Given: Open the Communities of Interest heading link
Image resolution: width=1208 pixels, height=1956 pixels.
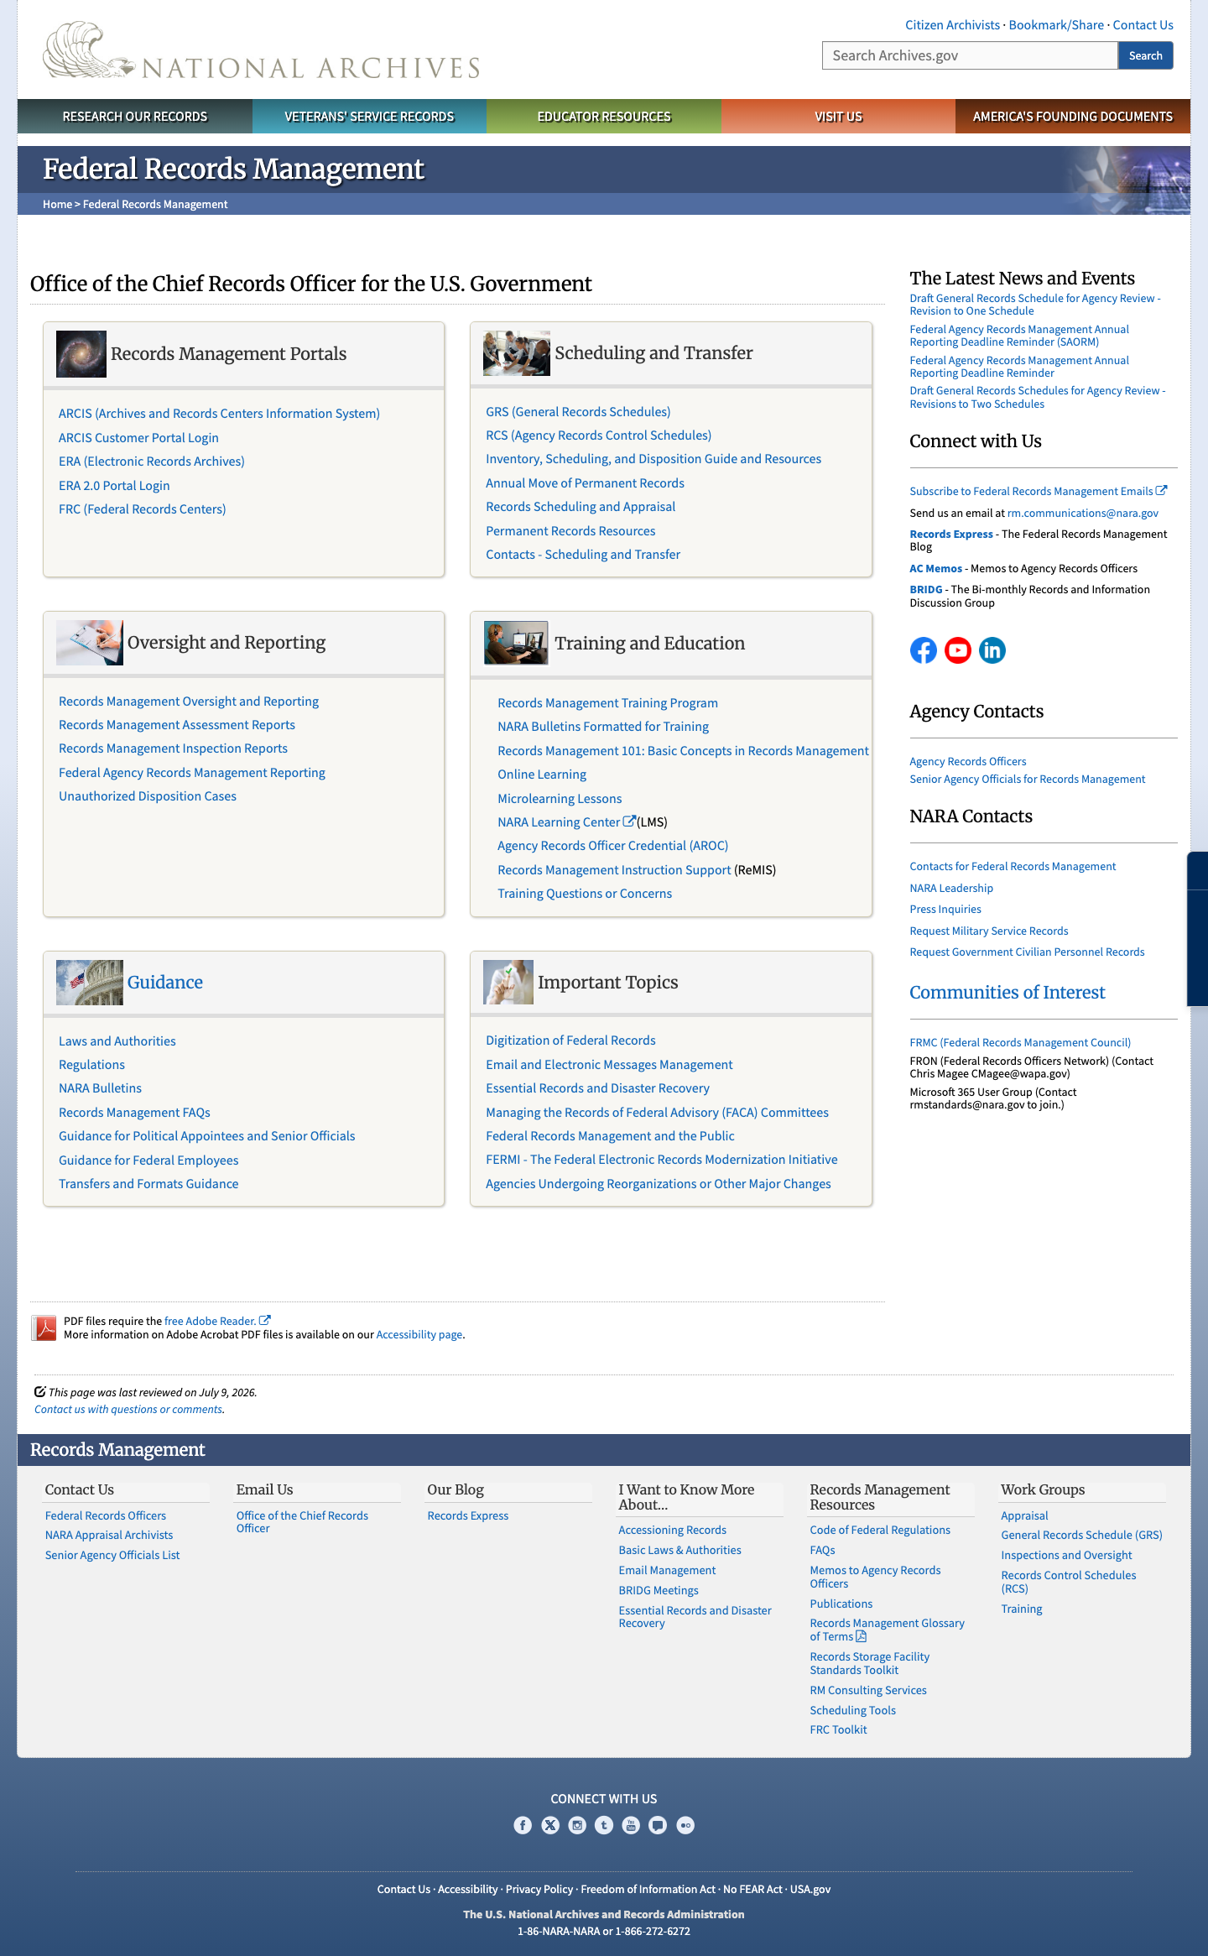Looking at the screenshot, I should 1008,993.
